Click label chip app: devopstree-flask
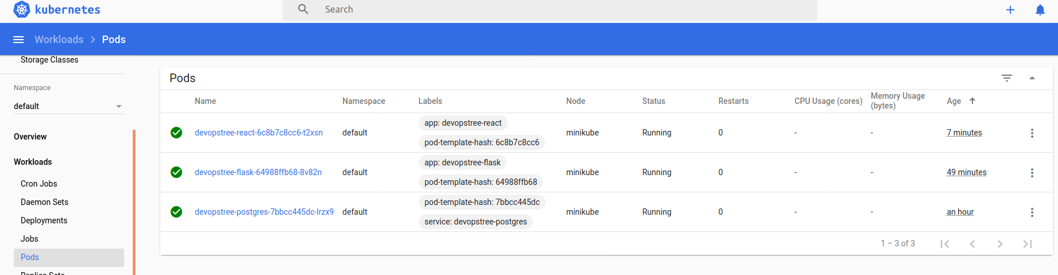 point(462,162)
